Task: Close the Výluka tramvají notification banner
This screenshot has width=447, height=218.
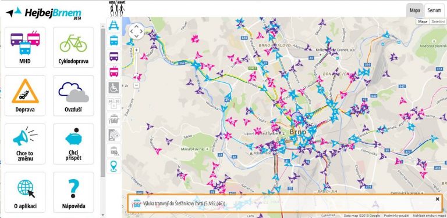Action: 437,199
